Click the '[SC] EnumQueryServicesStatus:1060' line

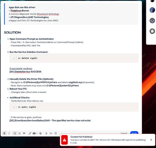click(50, 121)
